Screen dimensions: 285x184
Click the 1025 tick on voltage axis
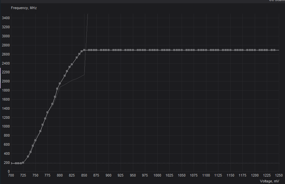pos(169,175)
